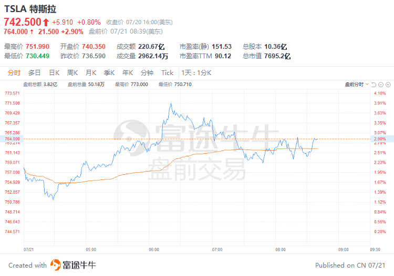This screenshot has width=394, height=276.
Task: Switch to the 年K tab
Action: coord(128,73)
